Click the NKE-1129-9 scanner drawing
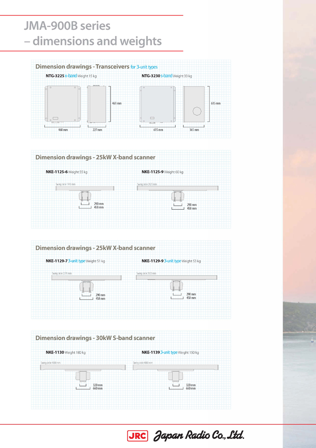Image resolution: width=316 pixels, height=448 pixels. pyautogui.click(x=177, y=283)
